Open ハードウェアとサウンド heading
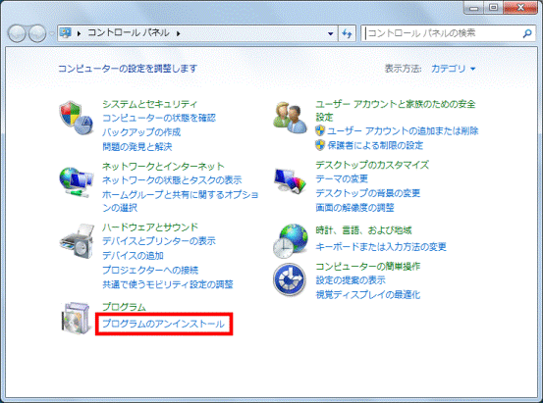 150,227
